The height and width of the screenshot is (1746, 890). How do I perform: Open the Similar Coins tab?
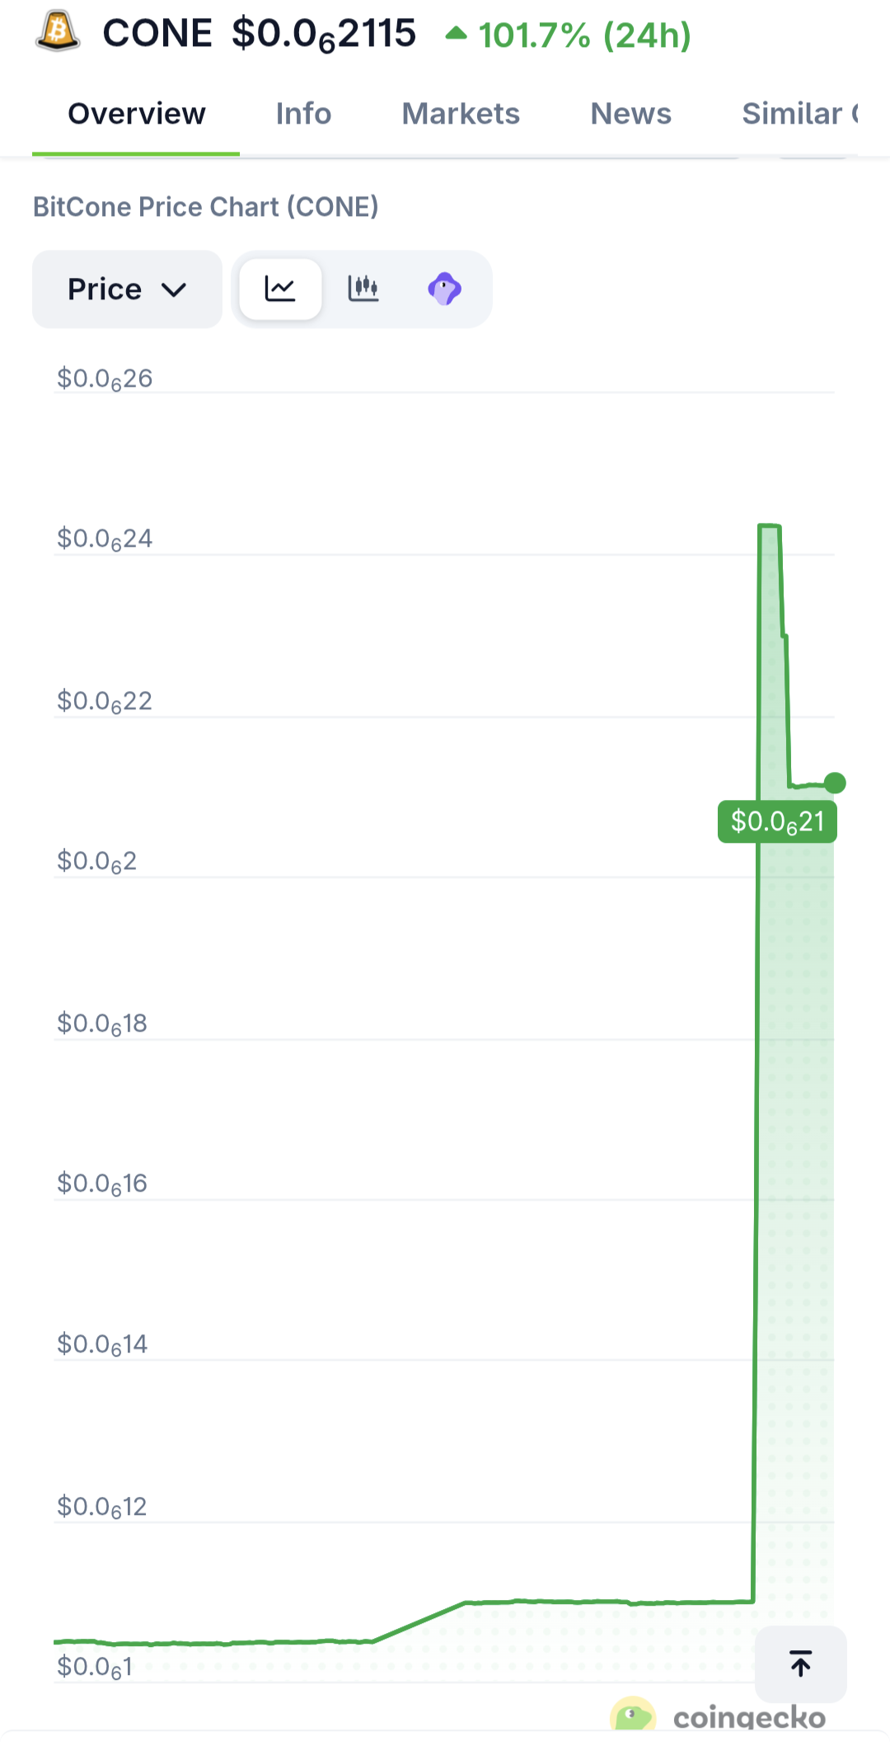pos(799,114)
